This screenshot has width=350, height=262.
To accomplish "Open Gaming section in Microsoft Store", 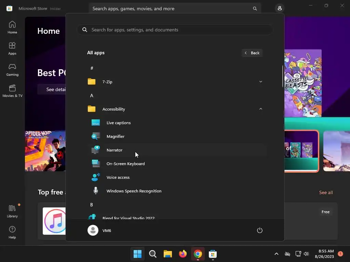I will [x=12, y=70].
